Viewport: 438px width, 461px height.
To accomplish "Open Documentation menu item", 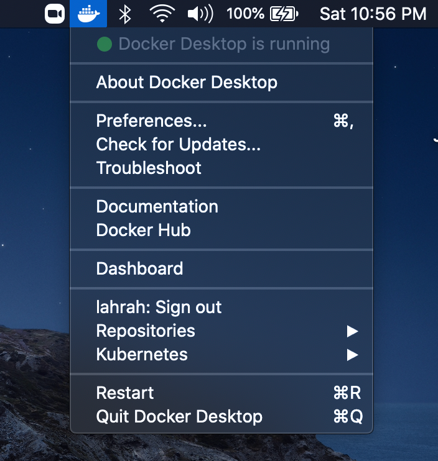I will [221, 206].
